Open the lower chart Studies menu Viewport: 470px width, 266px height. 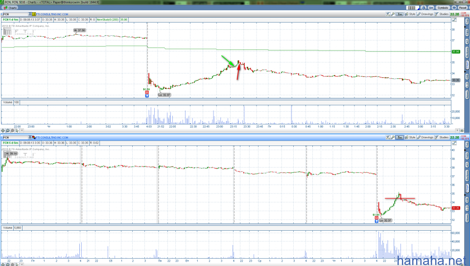point(442,137)
